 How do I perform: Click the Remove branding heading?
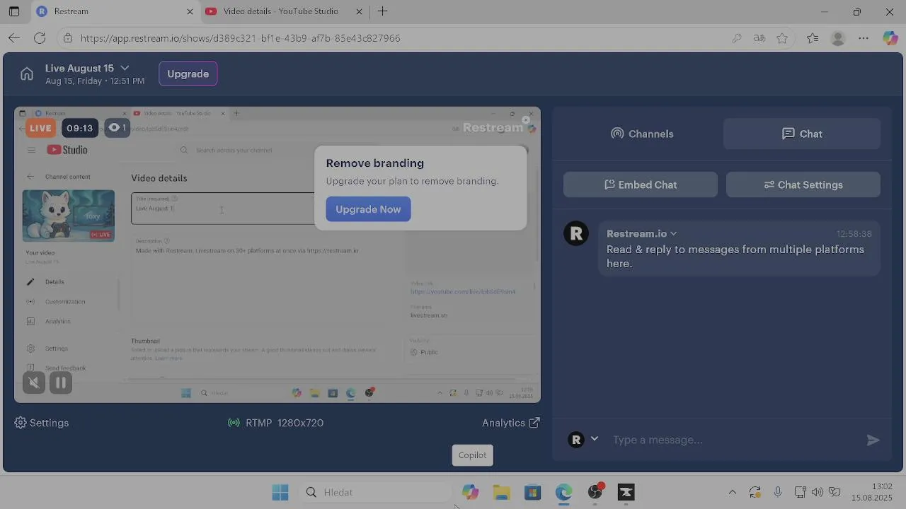point(375,163)
